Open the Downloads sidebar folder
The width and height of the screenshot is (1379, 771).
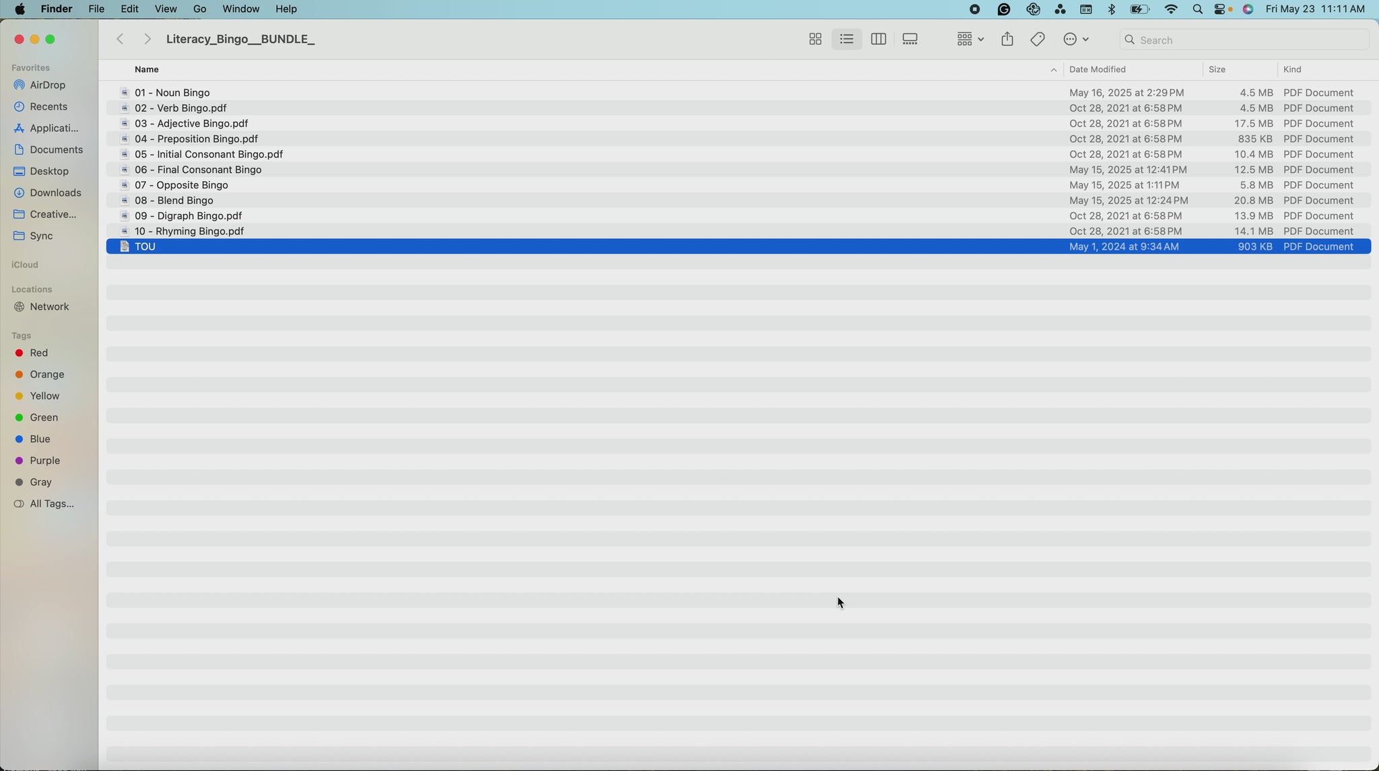[55, 193]
